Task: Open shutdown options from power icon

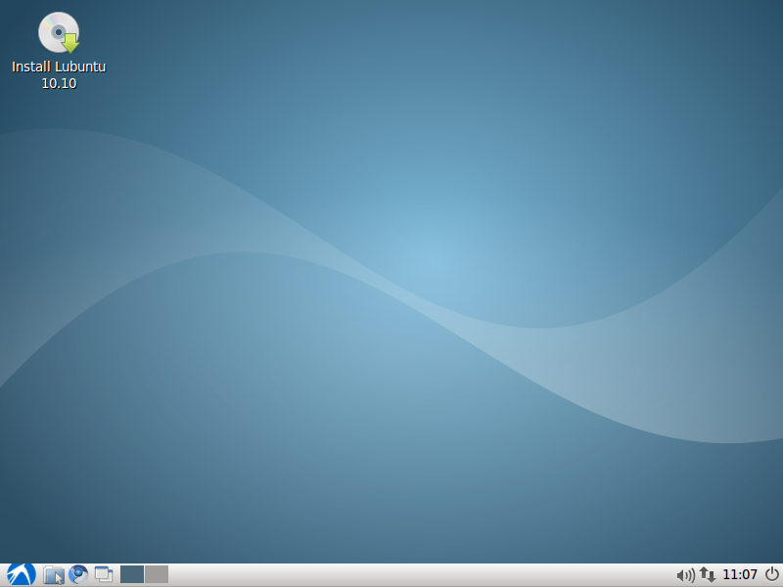Action: (x=771, y=574)
